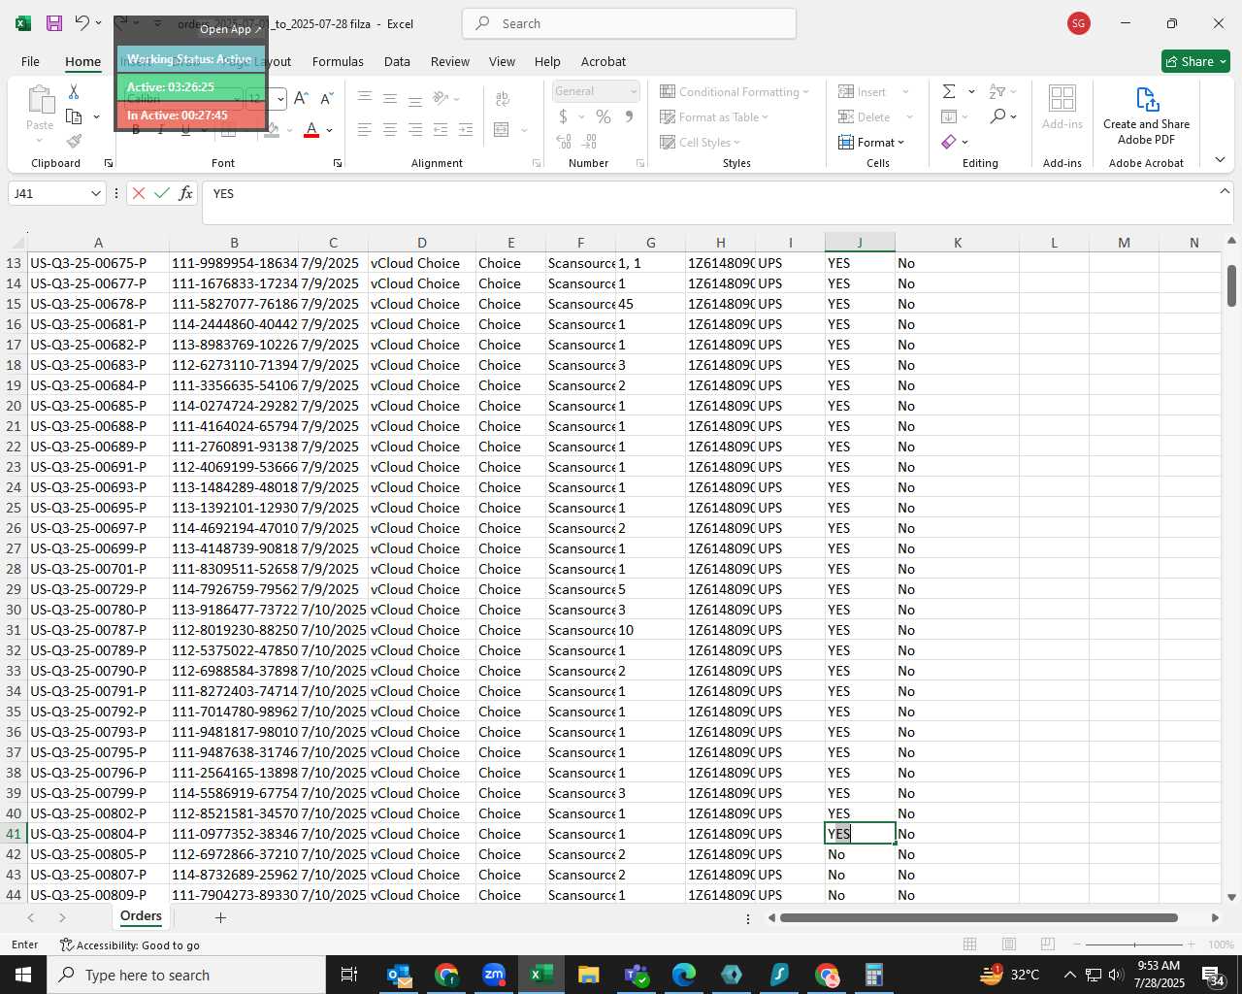This screenshot has height=994, width=1242.
Task: Click the AutoSum sigma icon
Action: point(949,91)
